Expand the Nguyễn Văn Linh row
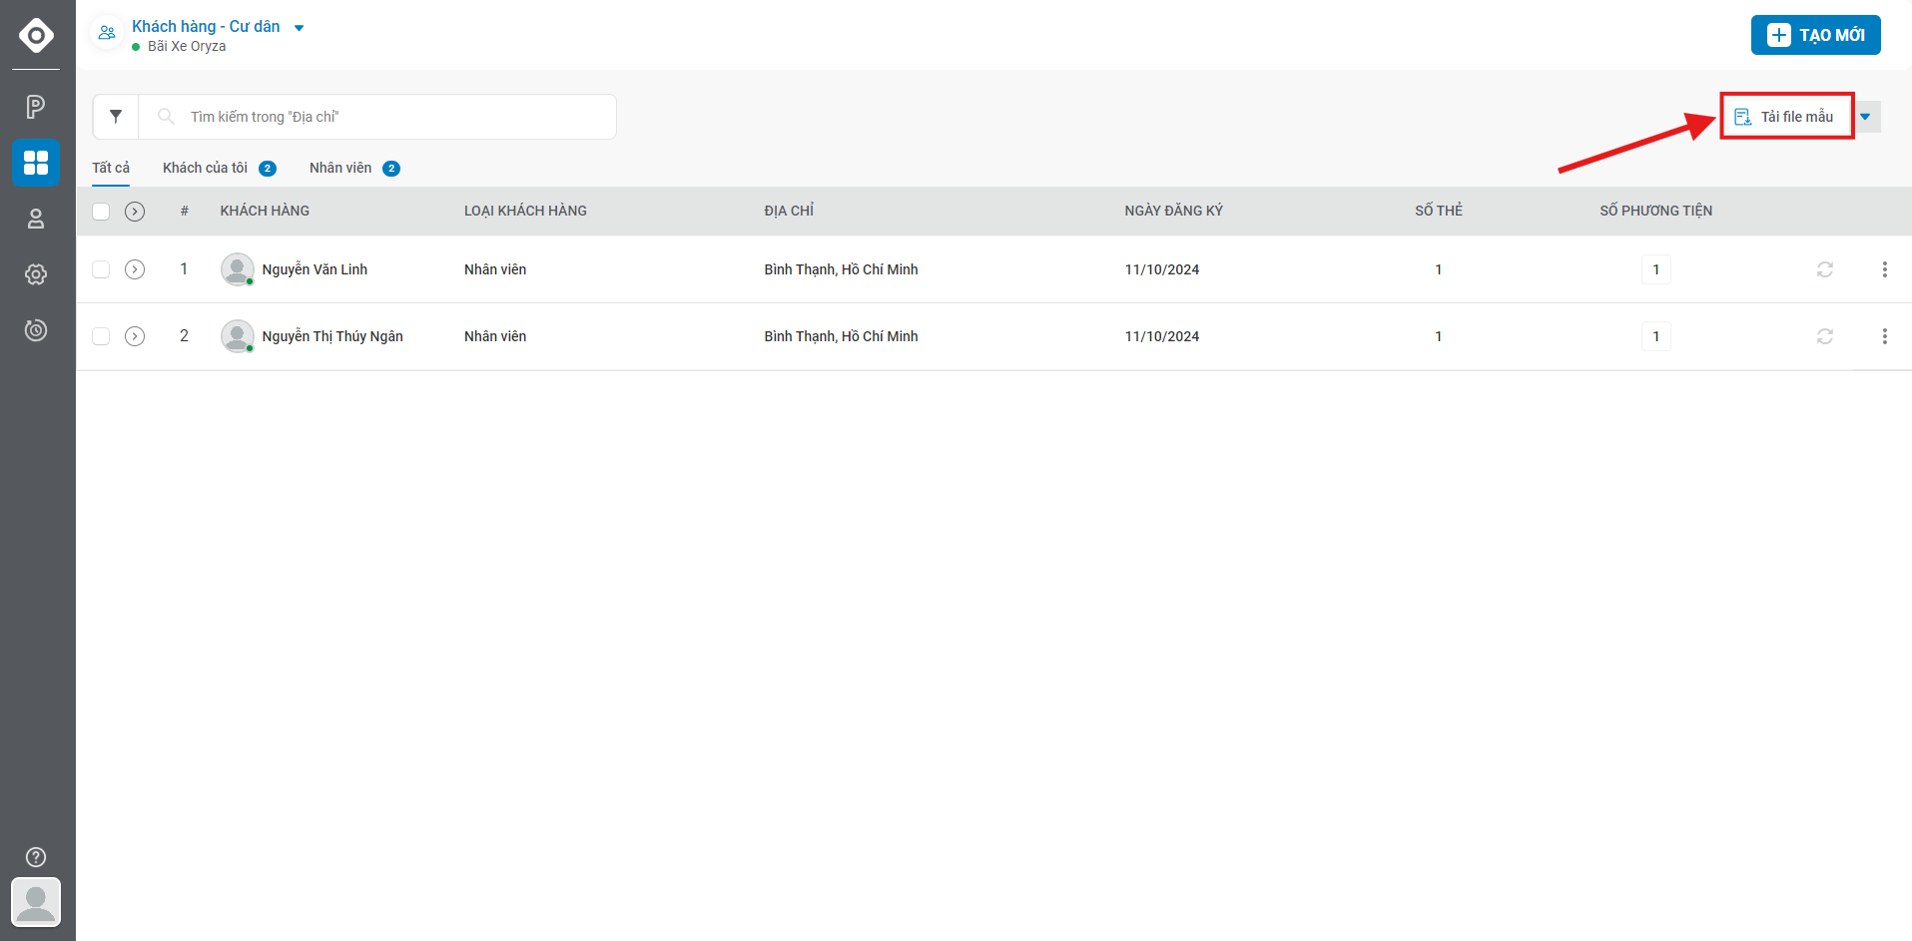This screenshot has width=1912, height=941. 135,269
